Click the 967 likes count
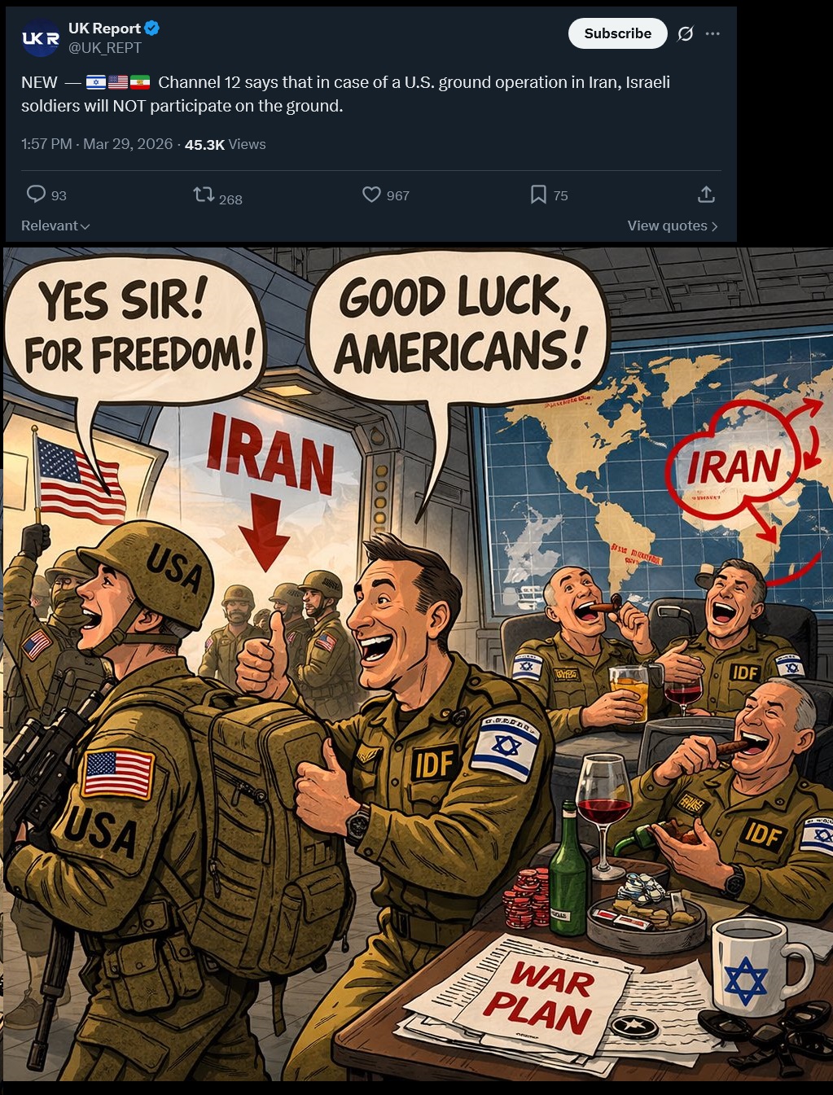The width and height of the screenshot is (833, 1095). pos(398,195)
